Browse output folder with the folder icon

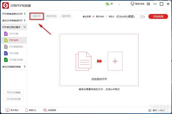143,17
